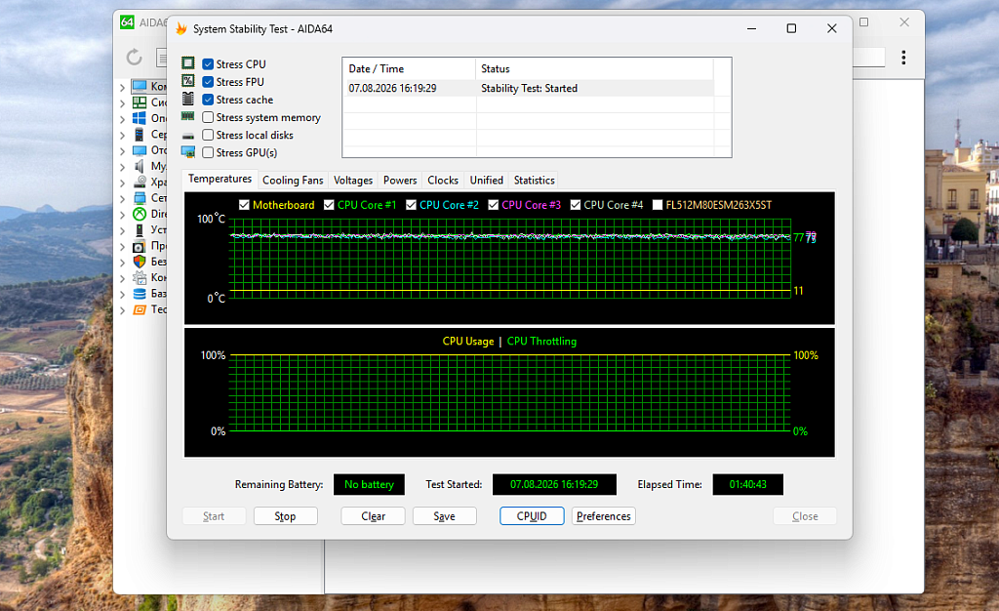Hide the Motherboard temperature graph line

(x=244, y=205)
